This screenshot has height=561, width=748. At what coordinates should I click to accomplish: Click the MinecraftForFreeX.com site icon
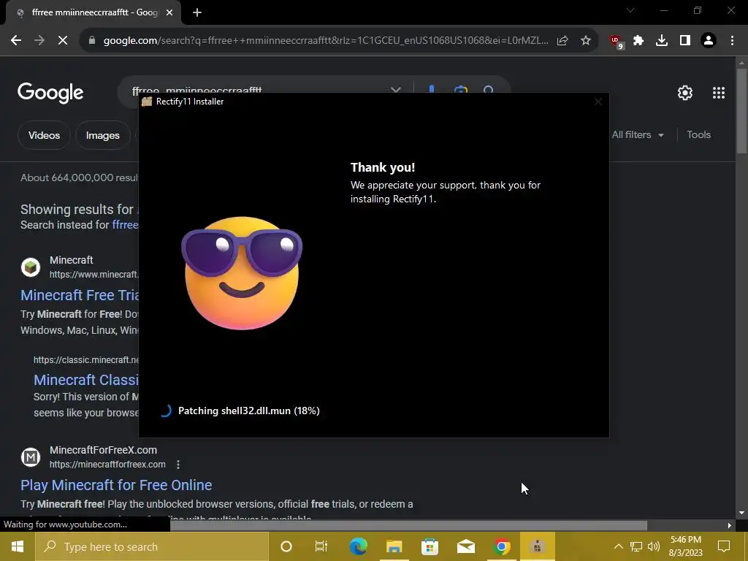pyautogui.click(x=31, y=457)
